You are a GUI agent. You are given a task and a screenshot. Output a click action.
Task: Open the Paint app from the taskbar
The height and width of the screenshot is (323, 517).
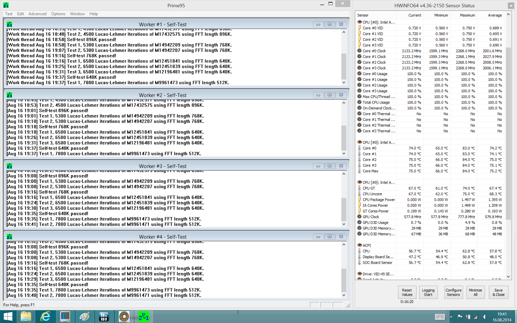point(85,317)
